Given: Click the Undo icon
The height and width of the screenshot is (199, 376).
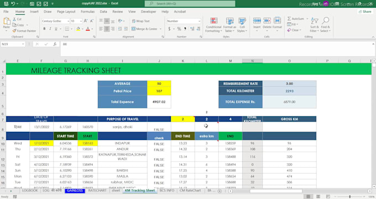Looking at the screenshot, I should pyautogui.click(x=13, y=4).
